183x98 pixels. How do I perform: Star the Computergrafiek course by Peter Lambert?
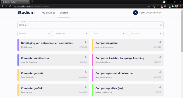click(x=86, y=87)
